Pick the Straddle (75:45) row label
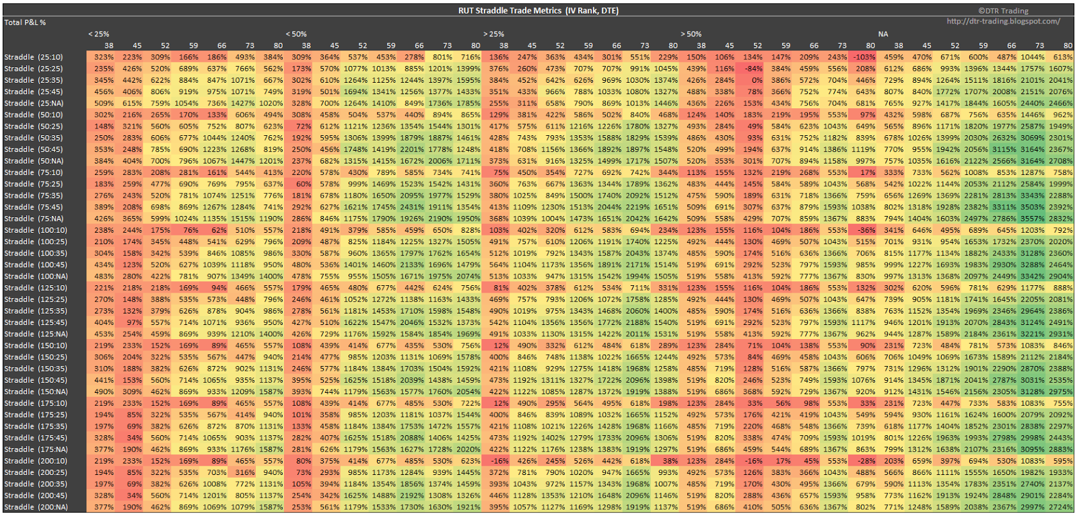 [34, 207]
